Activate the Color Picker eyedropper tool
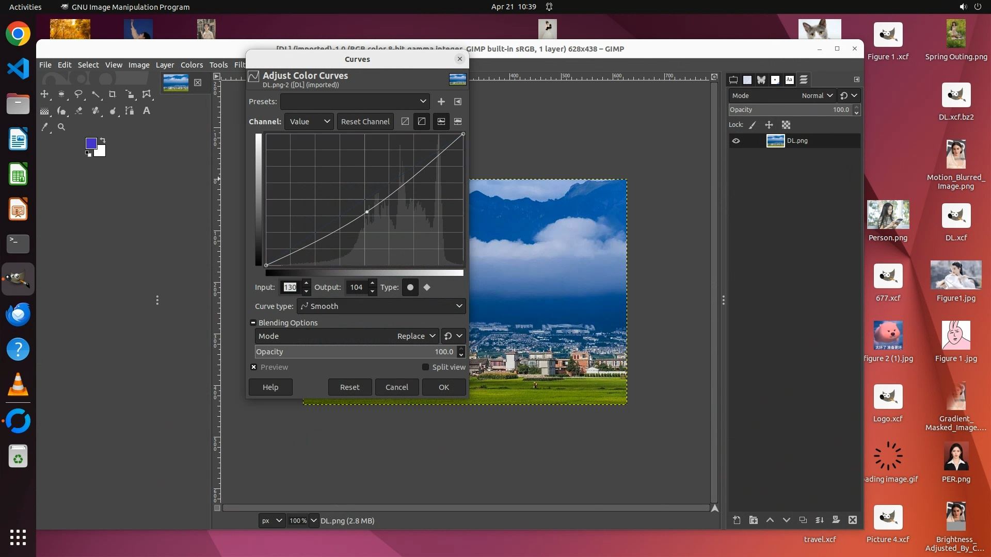The image size is (991, 557). (x=45, y=127)
